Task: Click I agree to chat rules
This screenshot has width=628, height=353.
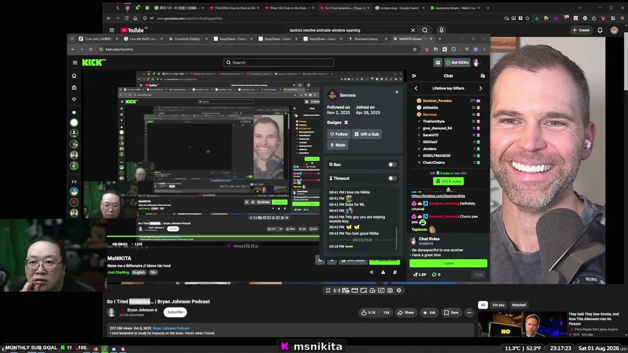Action: 448,263
